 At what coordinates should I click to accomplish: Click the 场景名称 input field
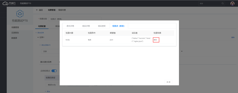click(x=75, y=19)
